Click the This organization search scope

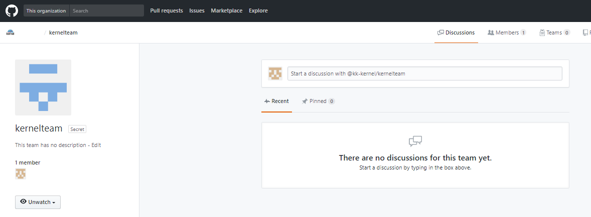[46, 10]
